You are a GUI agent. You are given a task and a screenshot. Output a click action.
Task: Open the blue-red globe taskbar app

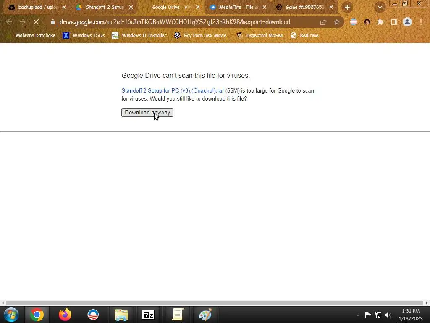[93, 315]
